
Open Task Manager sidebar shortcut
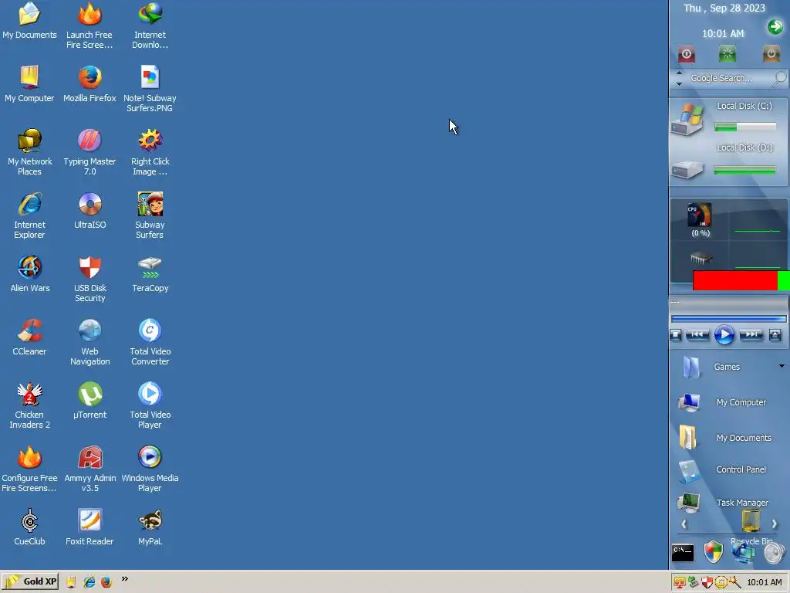pyautogui.click(x=722, y=502)
